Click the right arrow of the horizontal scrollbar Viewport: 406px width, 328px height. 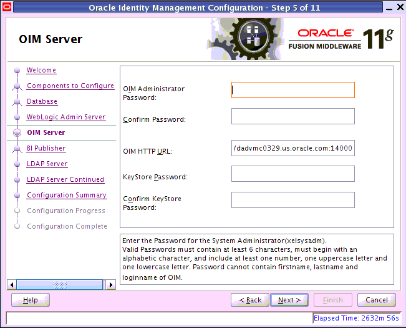[111, 285]
